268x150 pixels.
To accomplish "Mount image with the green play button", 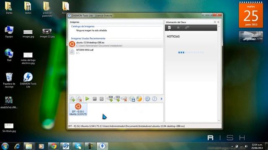I will [x=88, y=99].
